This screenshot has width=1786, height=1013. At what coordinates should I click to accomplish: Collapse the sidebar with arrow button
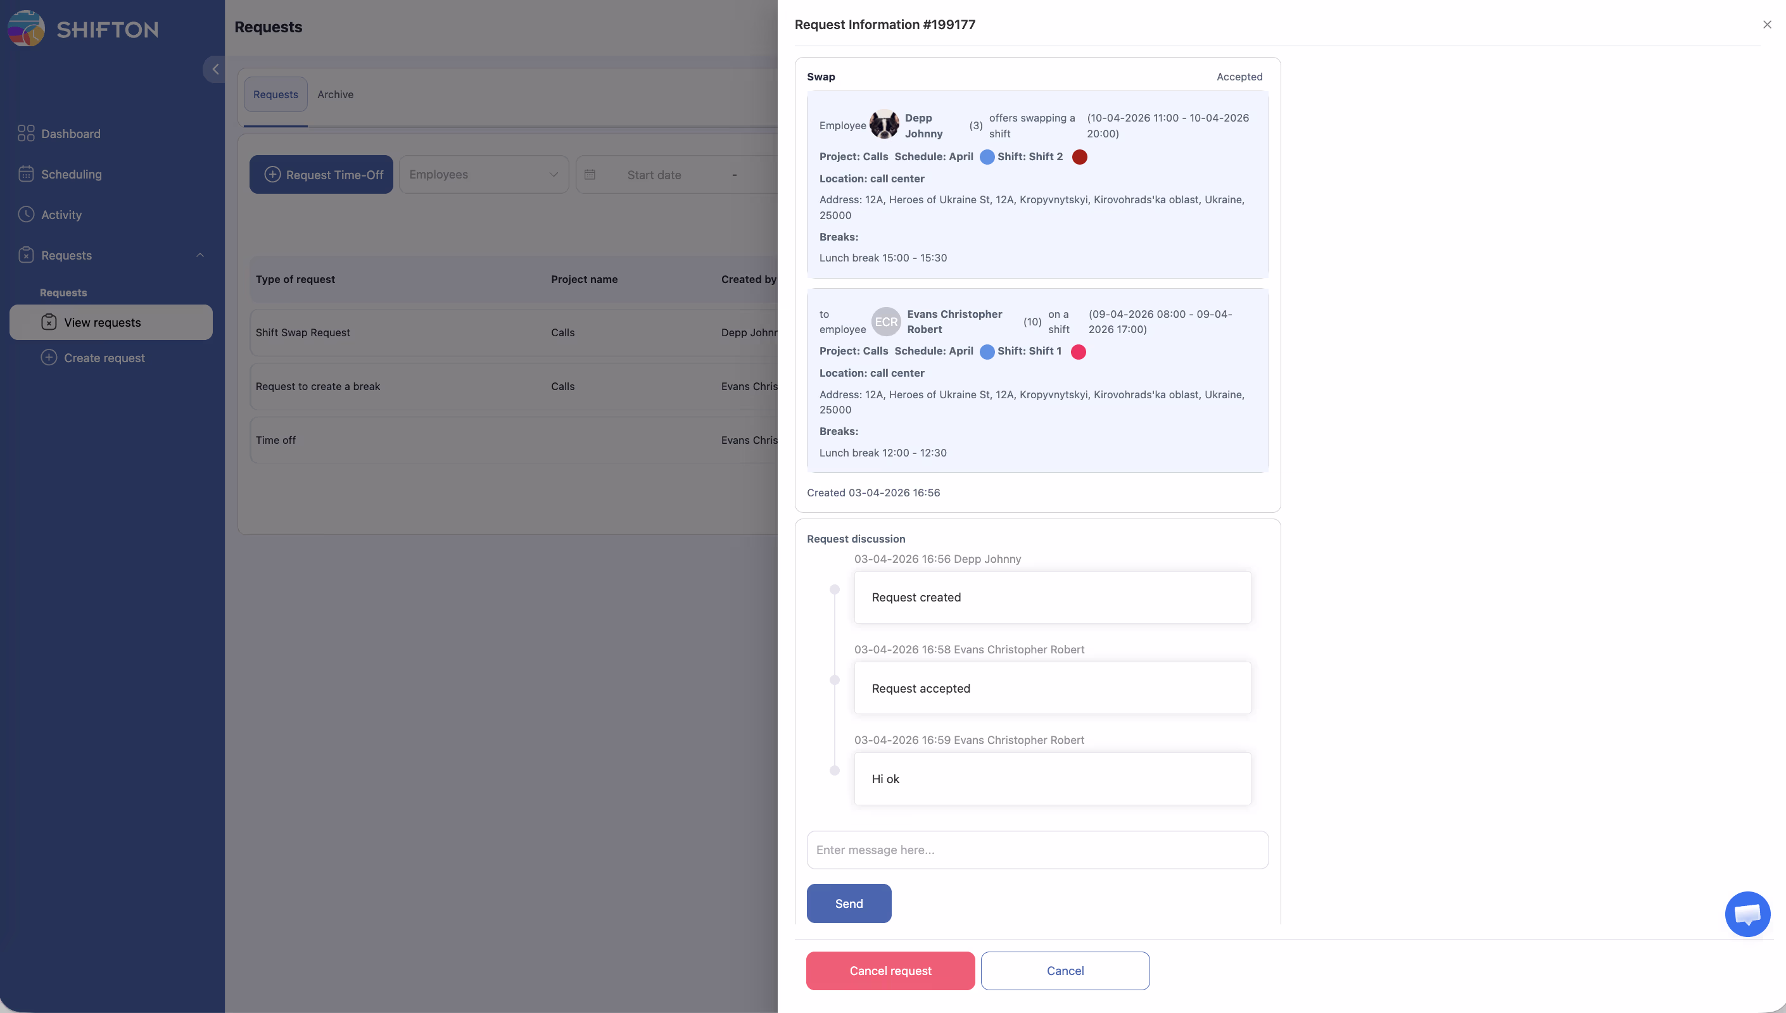[x=215, y=69]
